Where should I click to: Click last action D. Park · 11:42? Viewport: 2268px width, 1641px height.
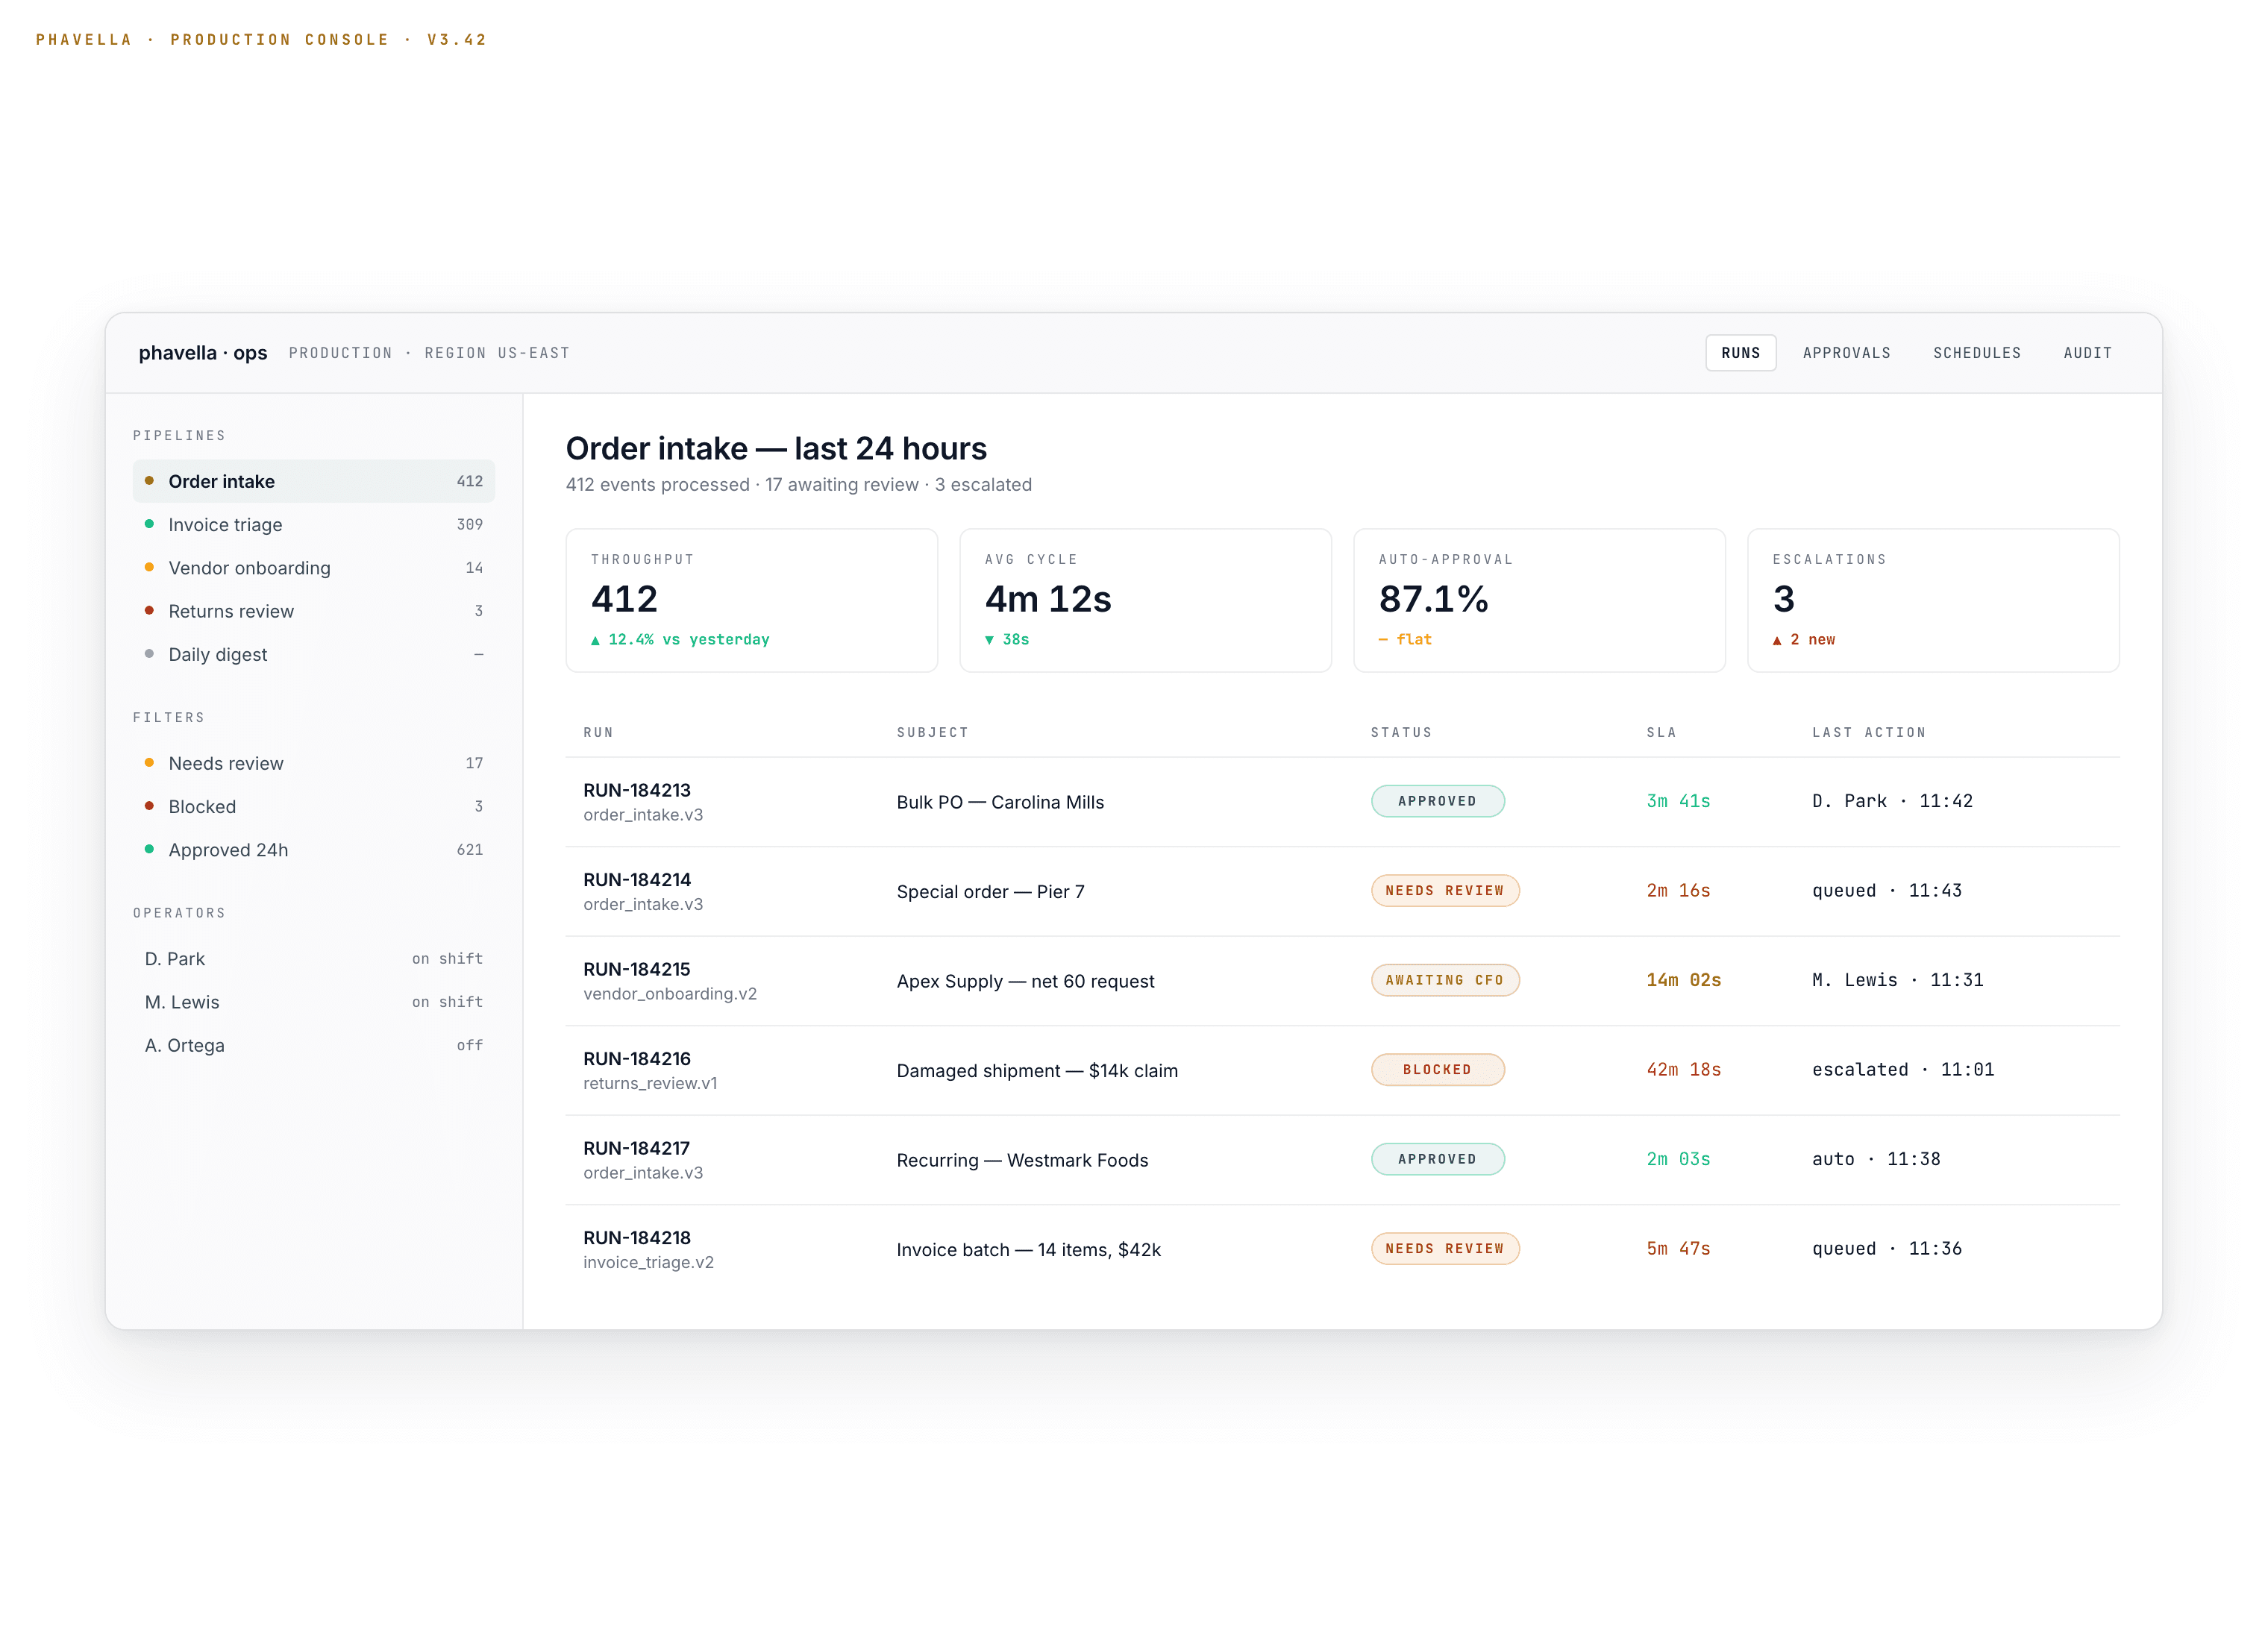[x=1892, y=801]
